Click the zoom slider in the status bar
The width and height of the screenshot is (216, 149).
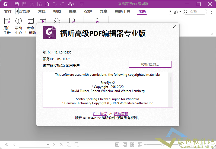pyautogui.click(x=163, y=145)
